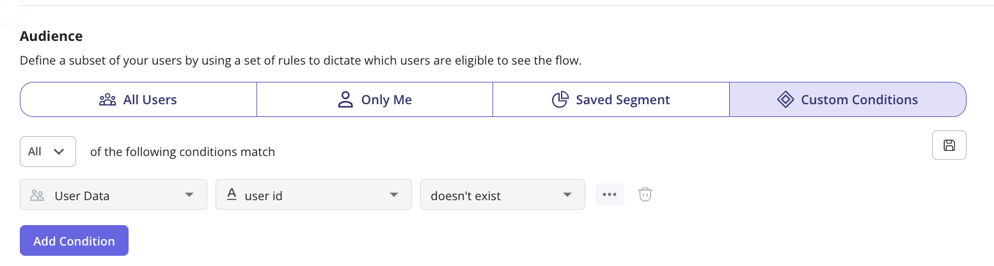Click the person icon on Only Me
Screen dimensions: 994x266
pyautogui.click(x=345, y=100)
